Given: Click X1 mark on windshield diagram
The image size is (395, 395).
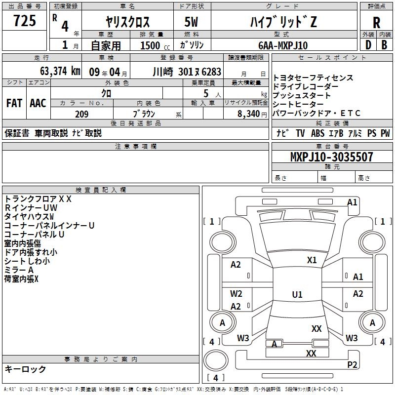Looking at the screenshot, I should pyautogui.click(x=312, y=260).
